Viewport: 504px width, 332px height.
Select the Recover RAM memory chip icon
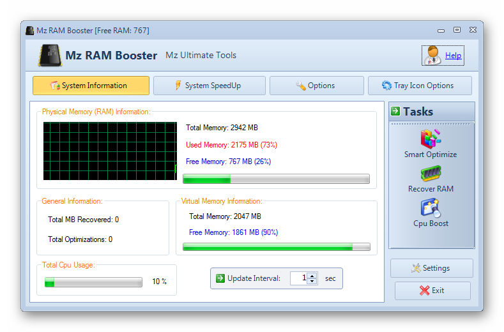tap(431, 174)
